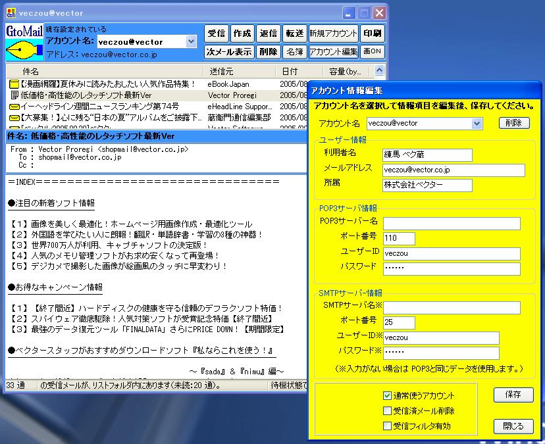Click the 所属 input field
This screenshot has height=444, width=545.
click(x=427, y=185)
